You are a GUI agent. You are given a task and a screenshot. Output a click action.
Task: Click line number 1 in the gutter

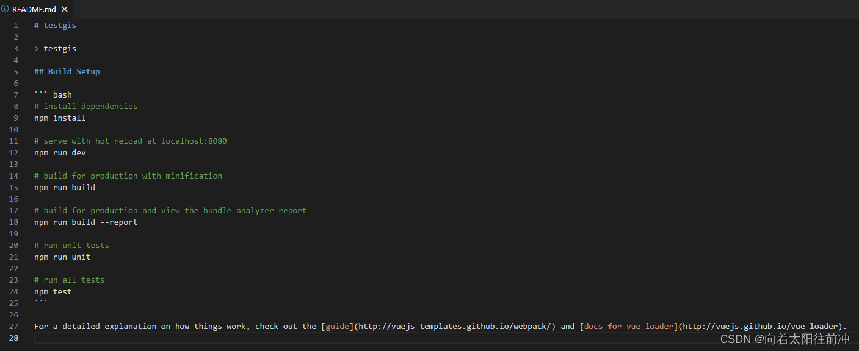point(16,26)
